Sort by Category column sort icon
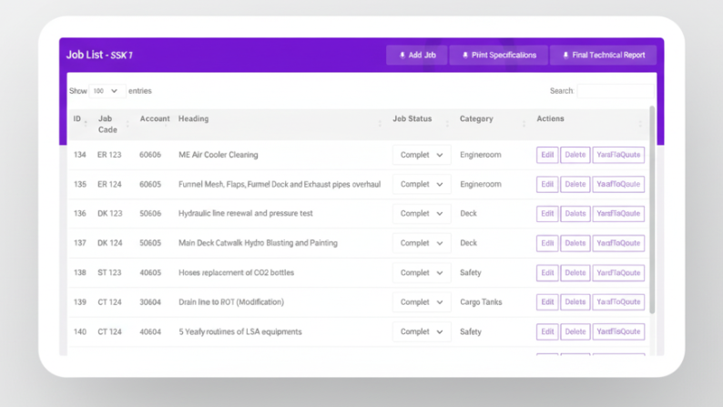 (x=524, y=123)
